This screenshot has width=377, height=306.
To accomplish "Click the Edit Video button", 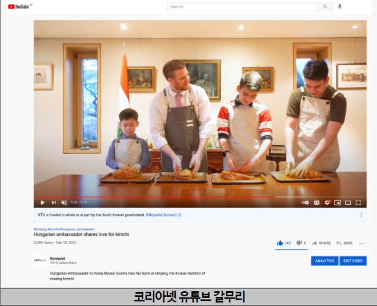I will tap(353, 261).
